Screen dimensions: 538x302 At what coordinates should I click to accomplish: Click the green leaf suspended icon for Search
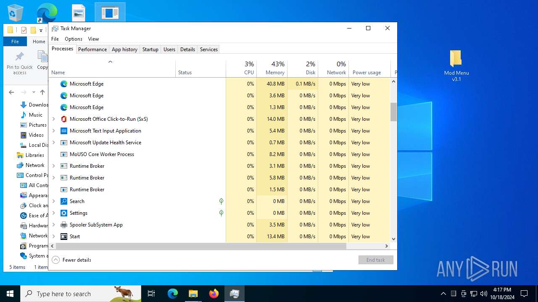[221, 201]
